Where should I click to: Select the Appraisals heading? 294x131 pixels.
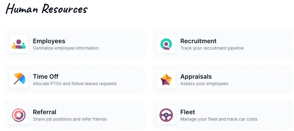pyautogui.click(x=196, y=77)
